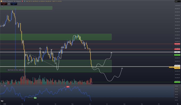The image size is (181, 105).
Task: Click the bottom green price label near volume
Action: pos(177,82)
